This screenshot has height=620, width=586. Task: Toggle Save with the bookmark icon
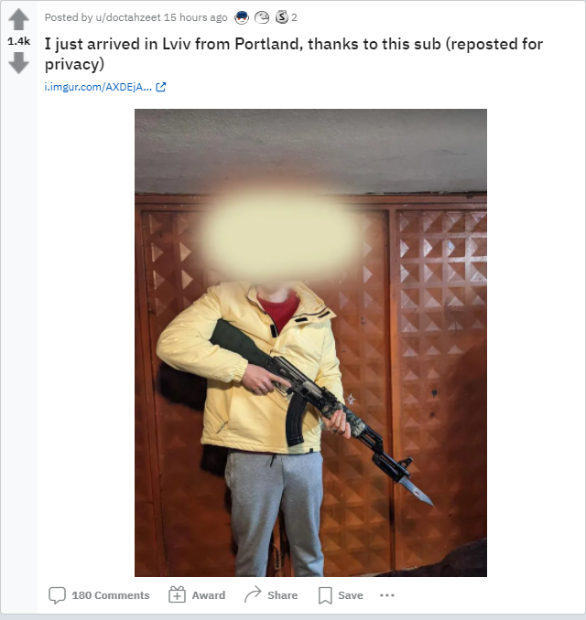tap(325, 595)
